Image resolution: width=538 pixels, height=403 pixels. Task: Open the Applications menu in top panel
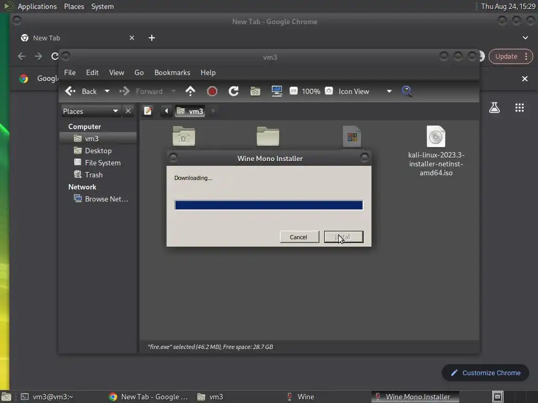click(37, 6)
